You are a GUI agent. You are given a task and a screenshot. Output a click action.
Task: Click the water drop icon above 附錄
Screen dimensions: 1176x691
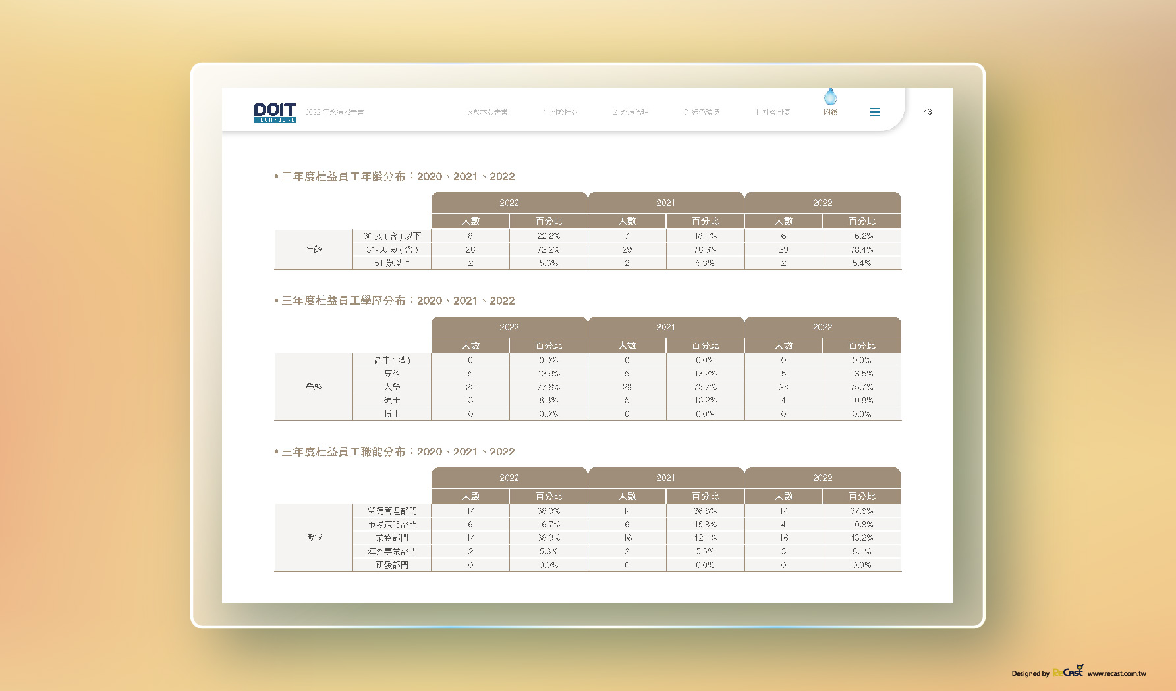830,97
